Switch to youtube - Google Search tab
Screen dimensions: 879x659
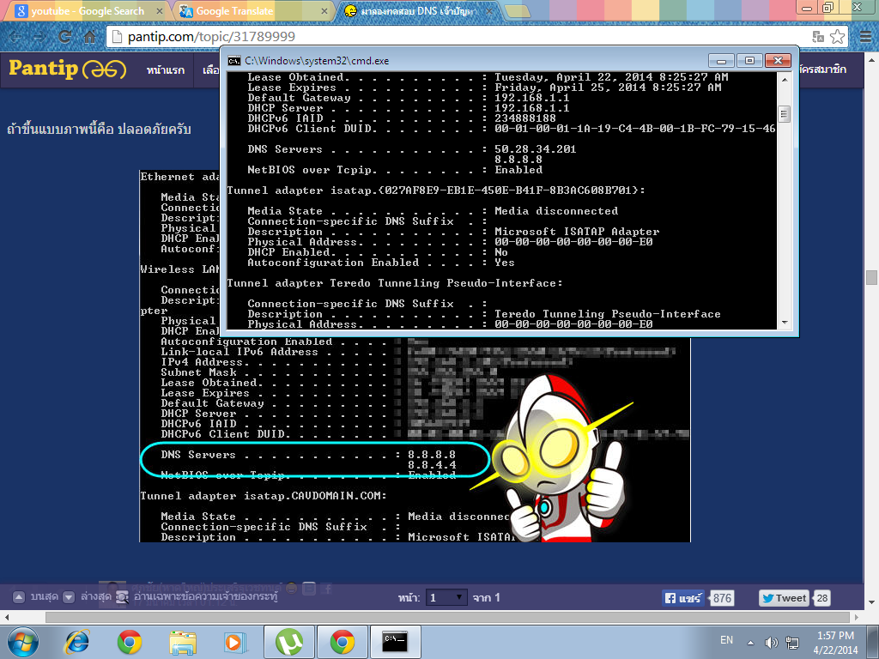click(87, 10)
